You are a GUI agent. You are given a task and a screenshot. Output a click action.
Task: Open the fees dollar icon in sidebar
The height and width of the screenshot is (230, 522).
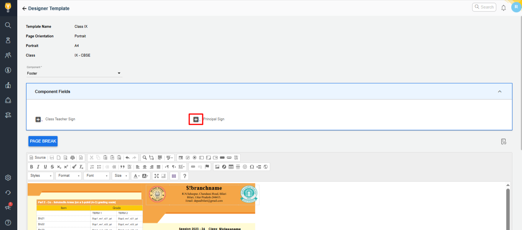[8, 70]
